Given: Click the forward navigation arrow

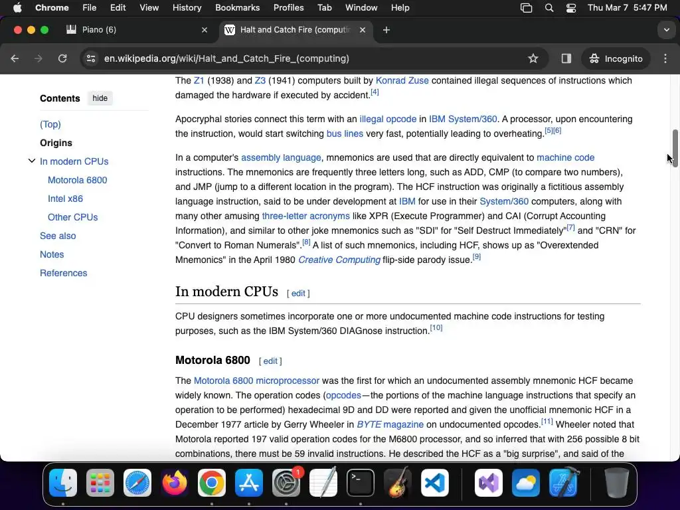Looking at the screenshot, I should tap(39, 58).
